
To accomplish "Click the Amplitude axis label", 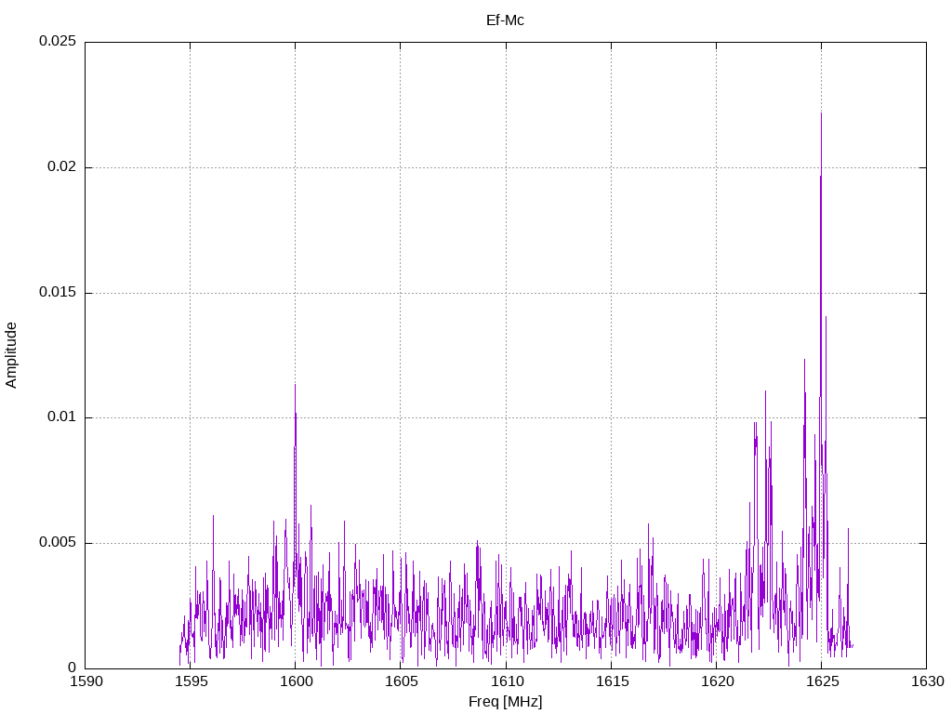I will tap(11, 355).
